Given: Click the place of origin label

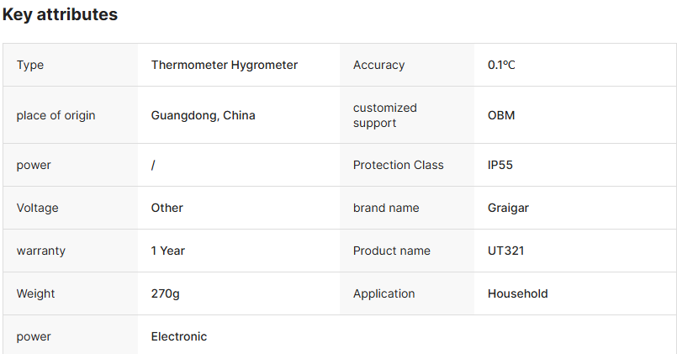Looking at the screenshot, I should point(56,115).
